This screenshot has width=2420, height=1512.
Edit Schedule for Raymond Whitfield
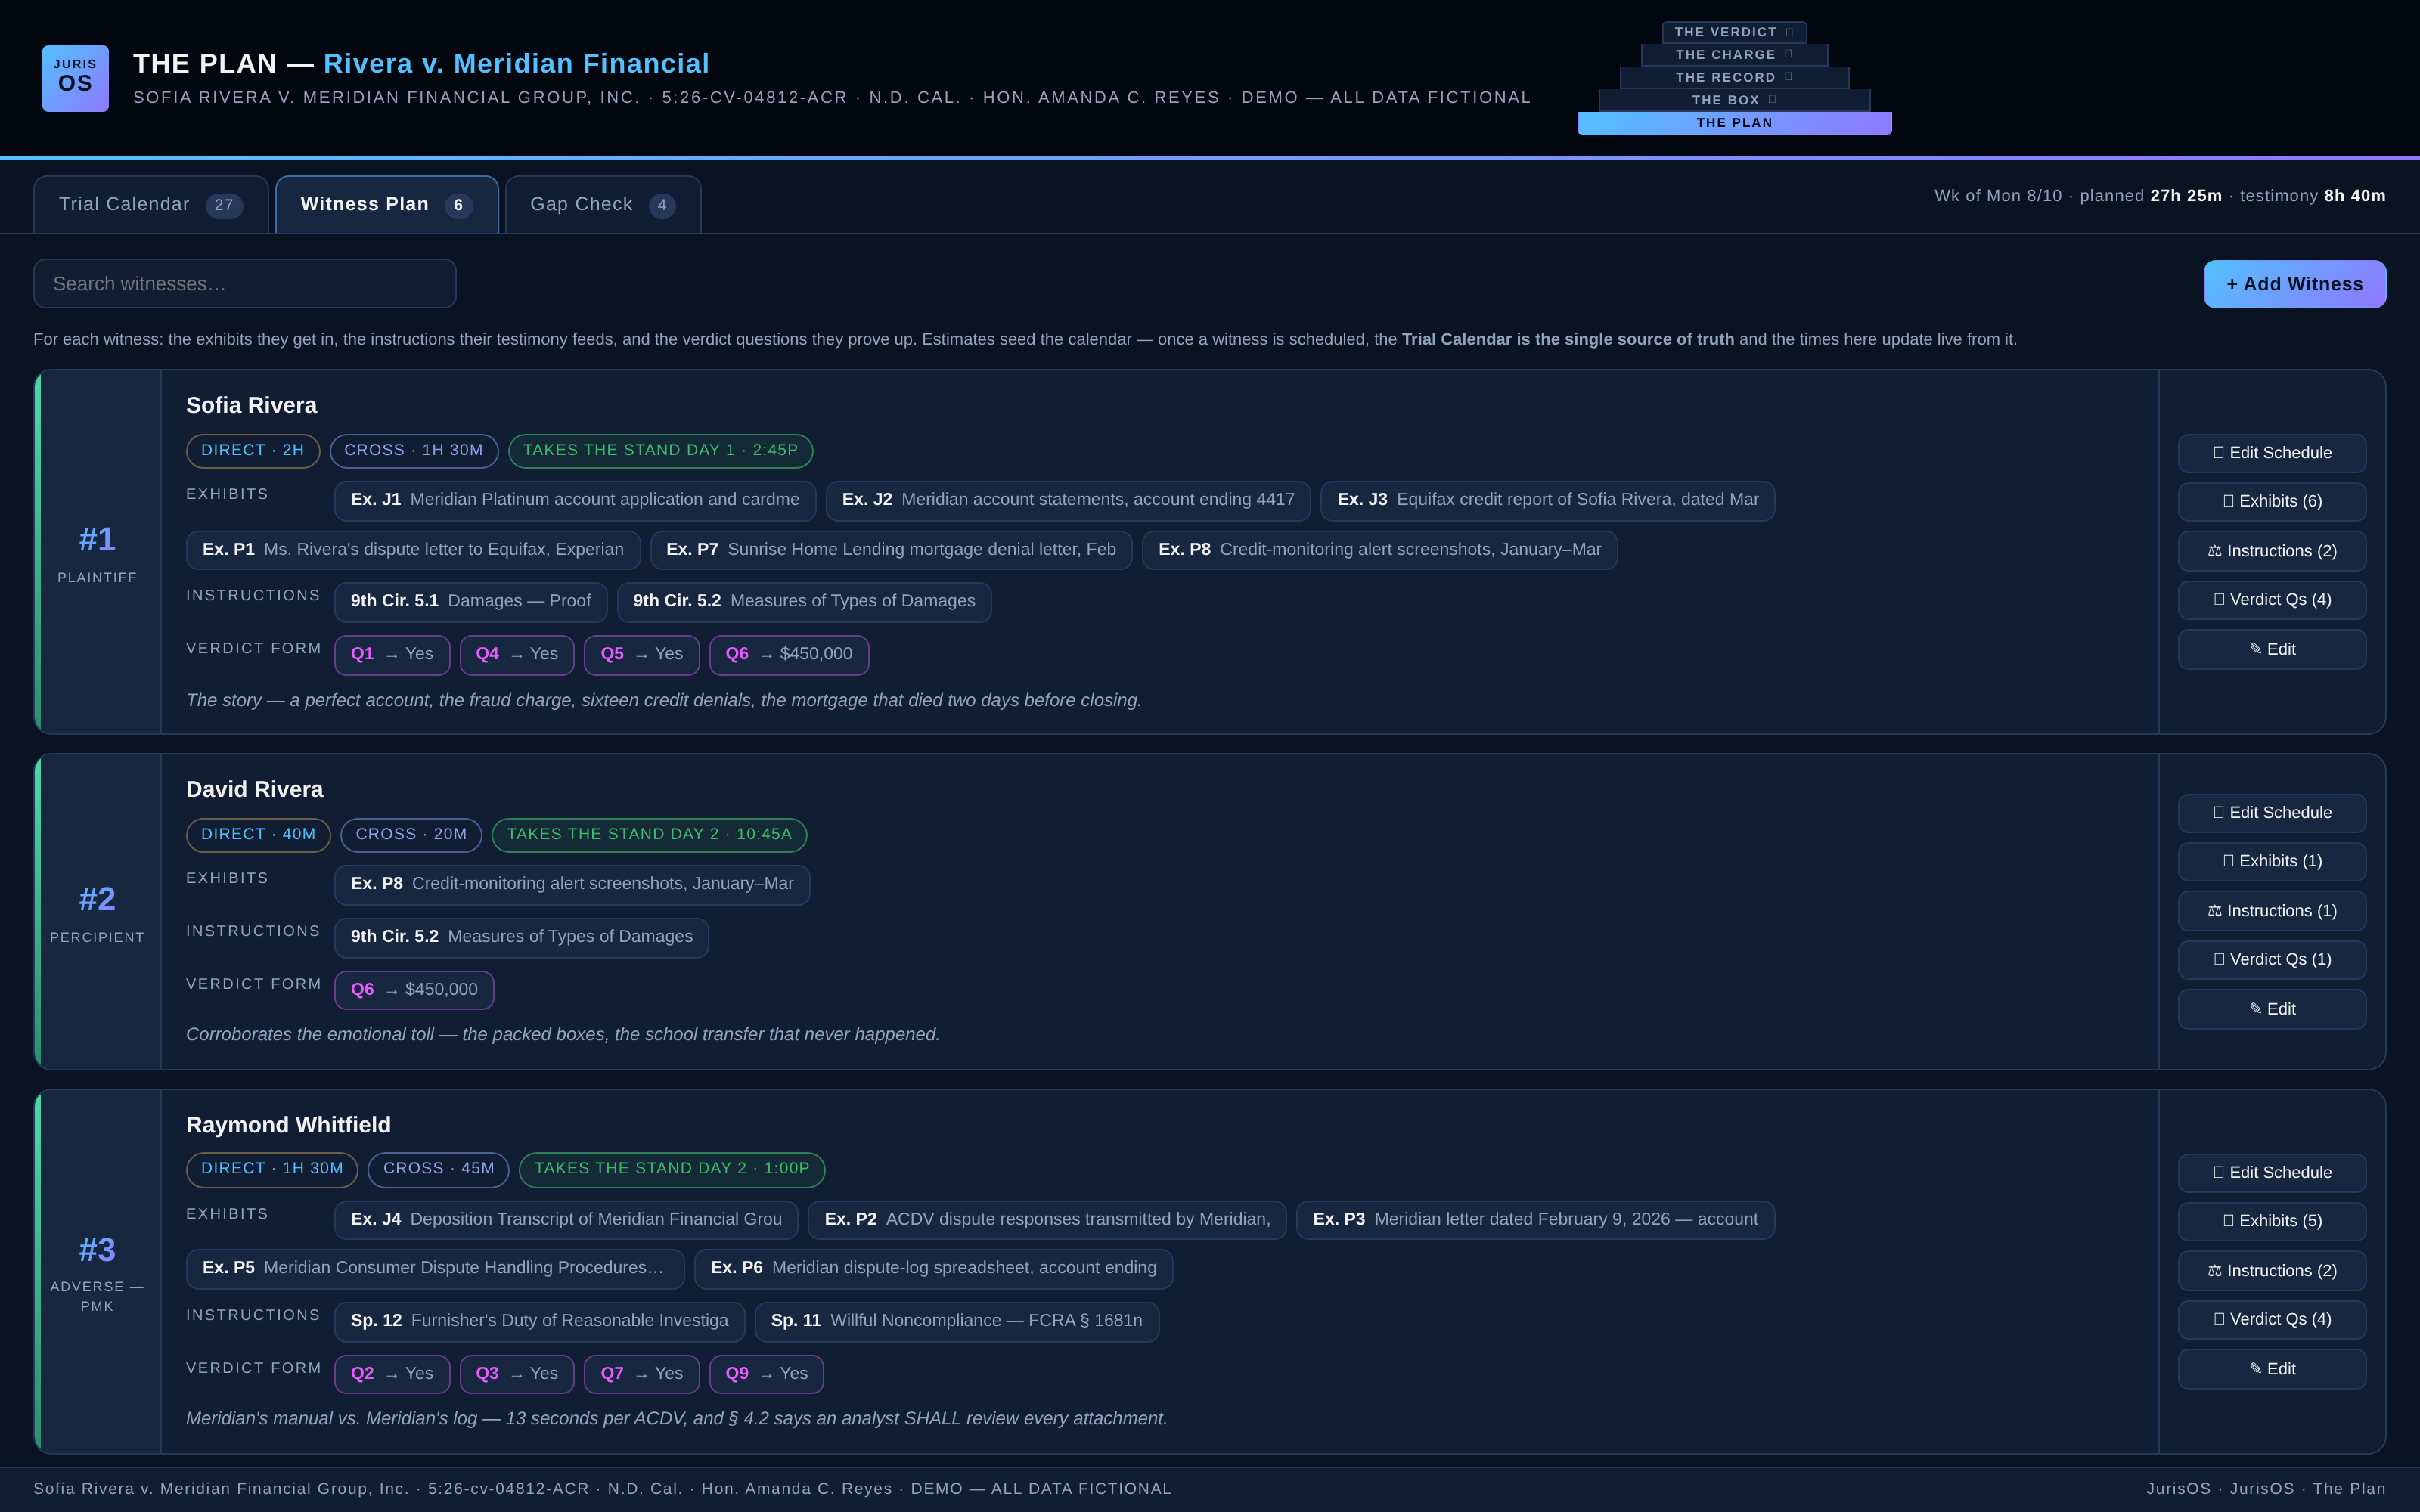(2272, 1173)
